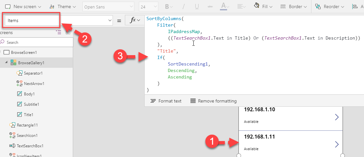Switch to tree list view icon

[x=58, y=32]
